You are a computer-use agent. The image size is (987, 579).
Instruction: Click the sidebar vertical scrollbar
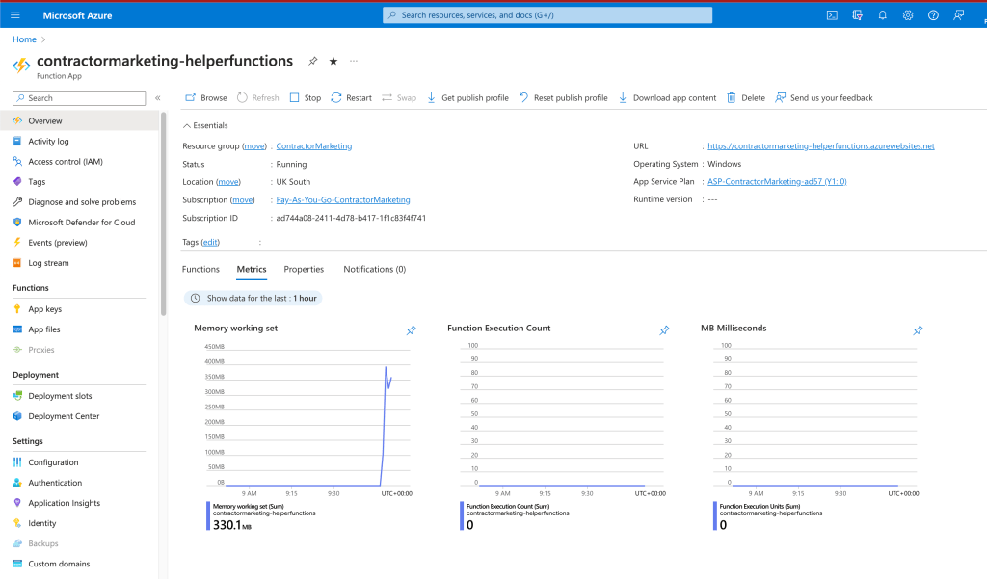click(x=163, y=214)
